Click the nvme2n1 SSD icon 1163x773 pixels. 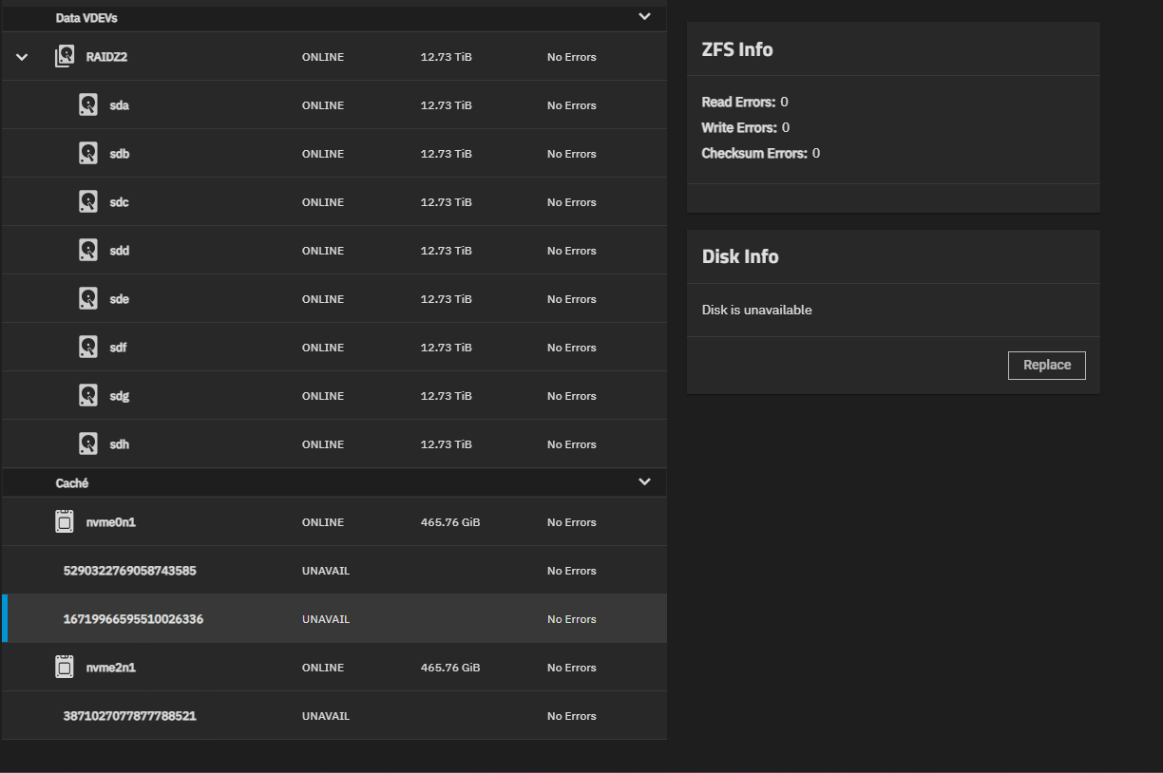64,668
